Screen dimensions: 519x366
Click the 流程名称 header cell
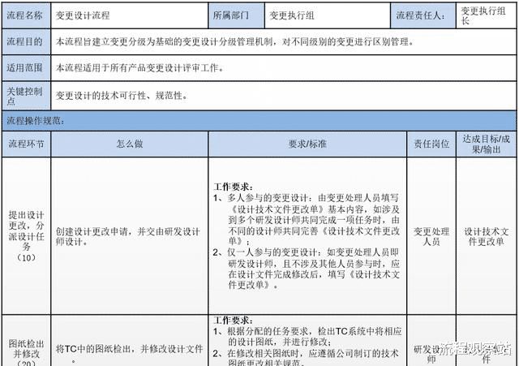point(26,15)
